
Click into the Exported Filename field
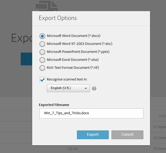pos(91,113)
